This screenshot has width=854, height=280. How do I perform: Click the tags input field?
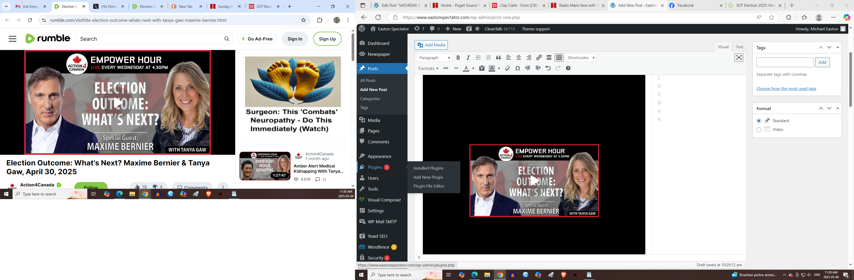pyautogui.click(x=785, y=62)
